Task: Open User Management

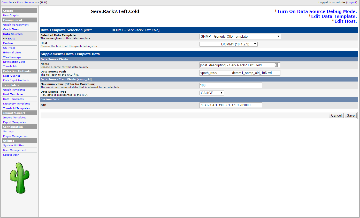Action: point(15,150)
